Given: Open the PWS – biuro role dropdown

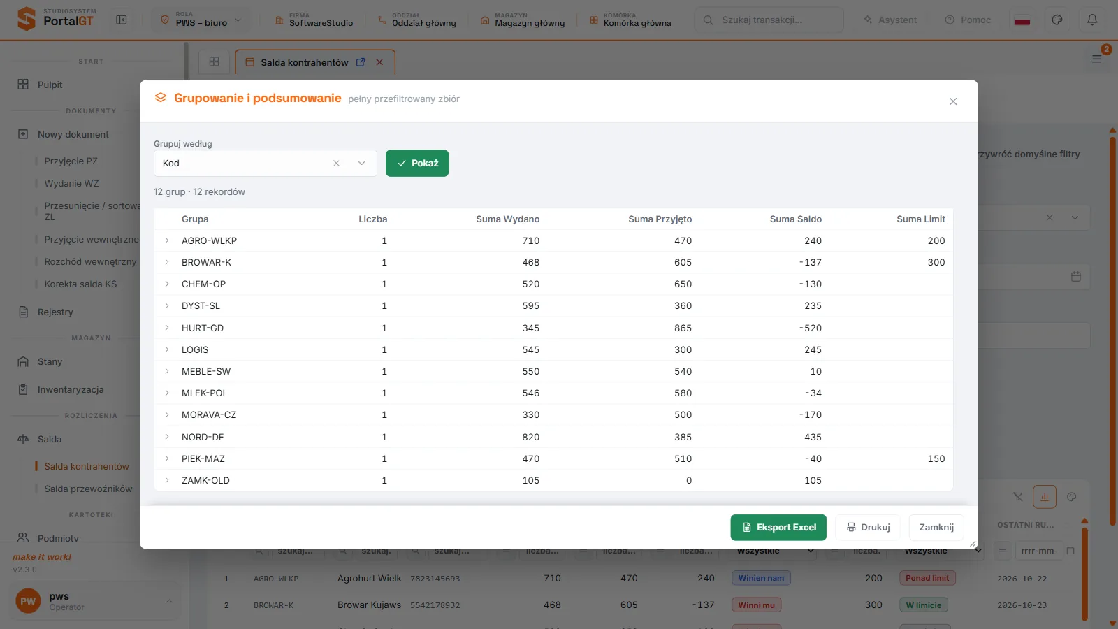Looking at the screenshot, I should [201, 20].
